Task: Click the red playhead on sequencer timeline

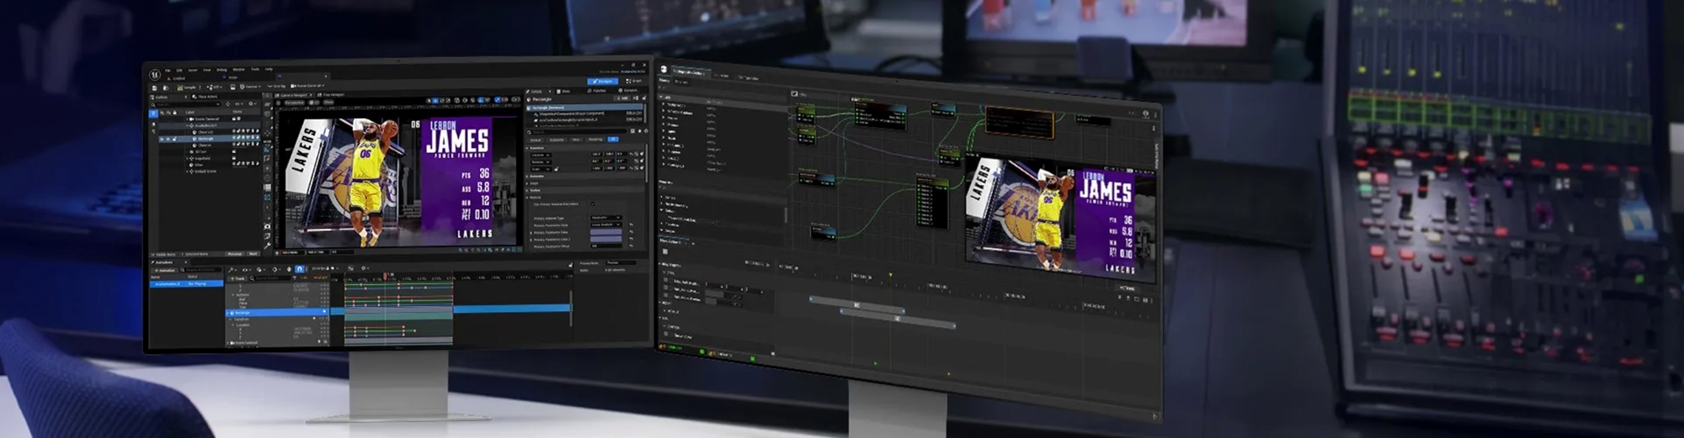Action: coord(386,277)
